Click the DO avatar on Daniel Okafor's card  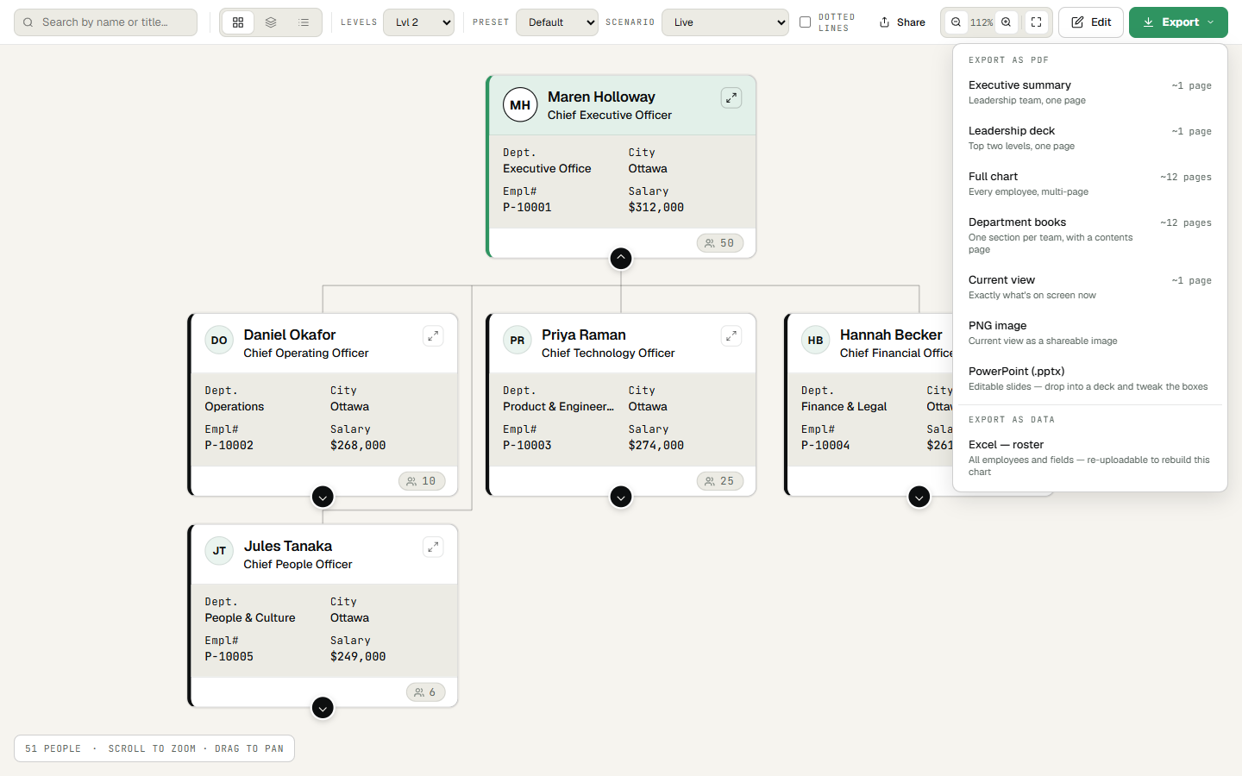(x=219, y=340)
